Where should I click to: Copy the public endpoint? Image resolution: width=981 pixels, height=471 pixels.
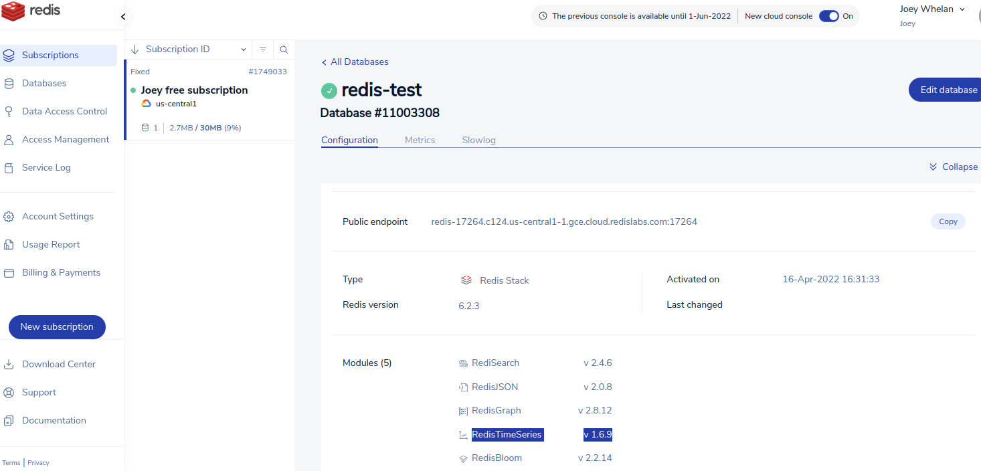pyautogui.click(x=948, y=221)
